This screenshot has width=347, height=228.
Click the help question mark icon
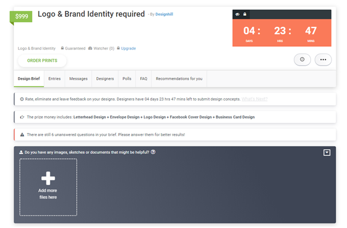[153, 152]
